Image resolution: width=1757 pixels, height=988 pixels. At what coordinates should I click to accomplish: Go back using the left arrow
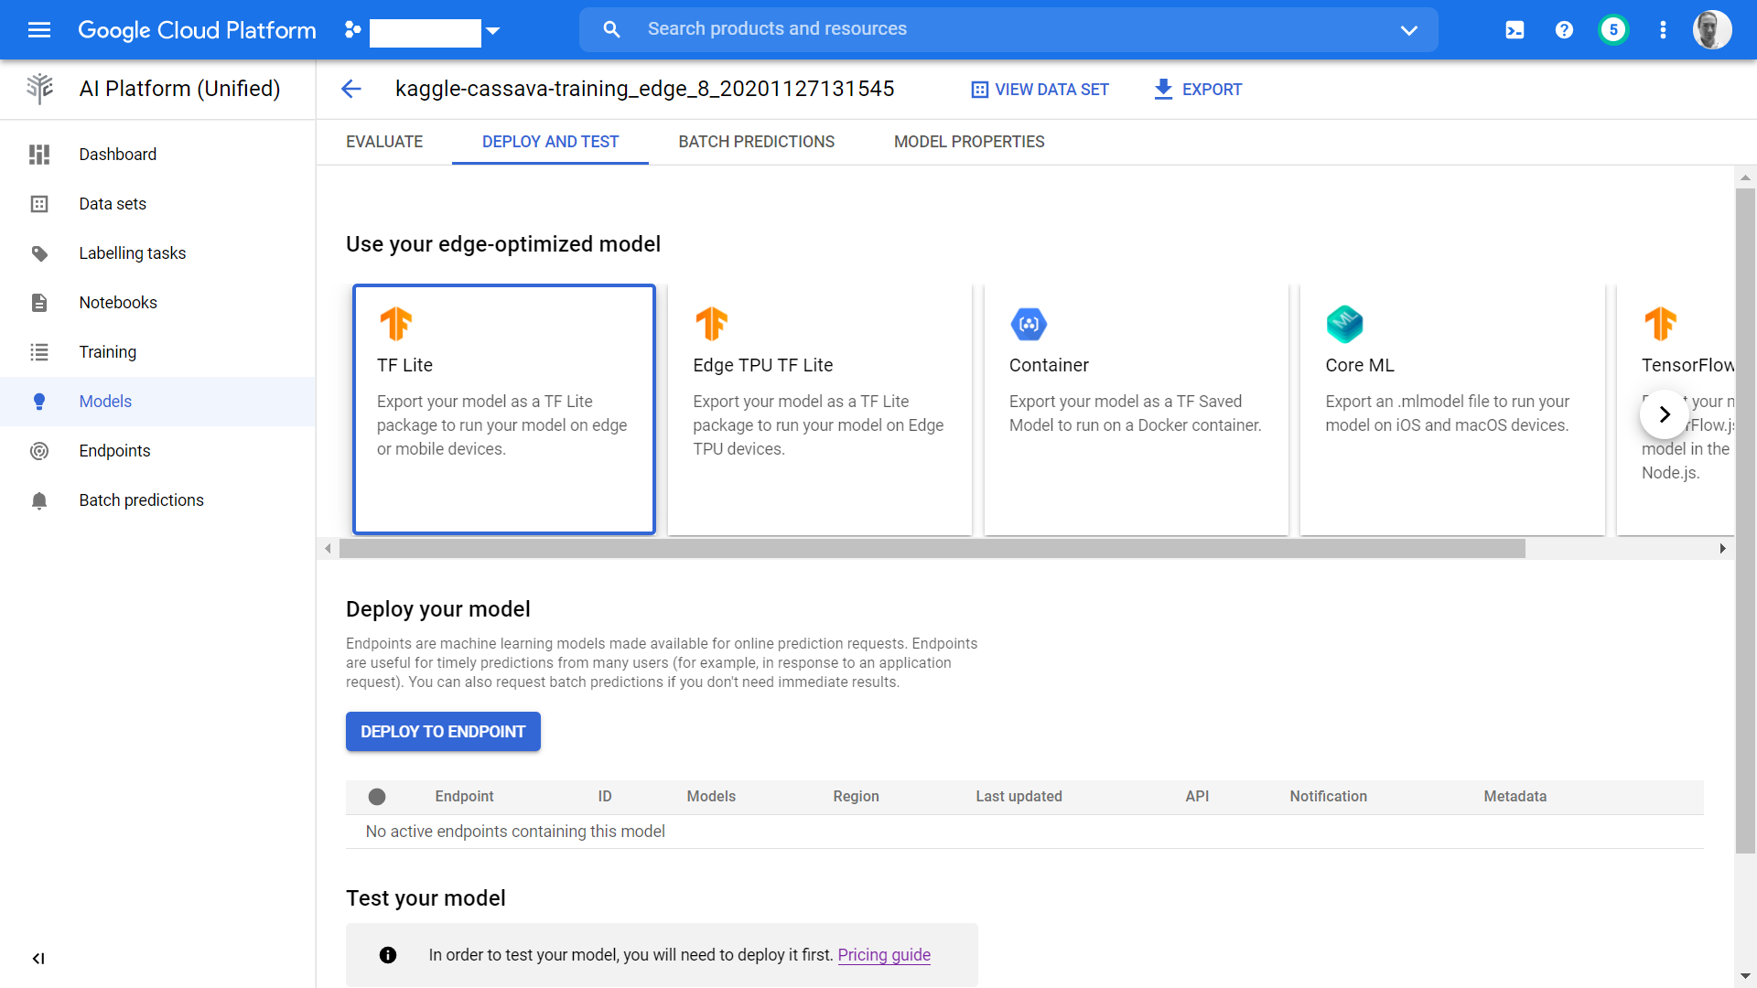point(351,89)
